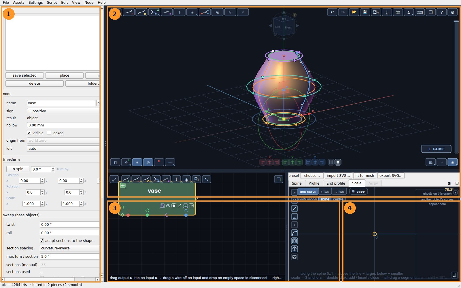Screen dimensions: 461x288
Task: Toggle the visible checkbox
Action: click(29, 133)
